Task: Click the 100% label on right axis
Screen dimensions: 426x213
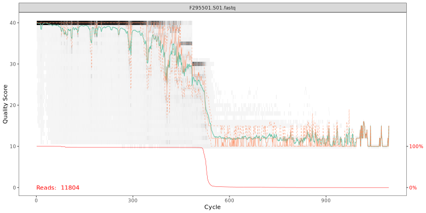Action: coord(416,146)
